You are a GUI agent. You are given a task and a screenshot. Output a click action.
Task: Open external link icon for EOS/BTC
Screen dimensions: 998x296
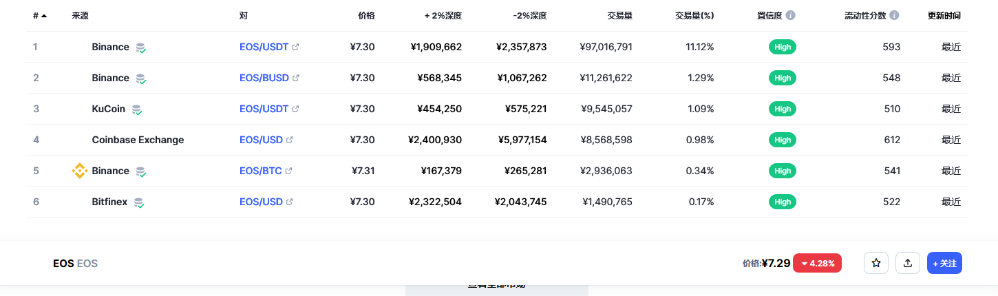coord(288,171)
